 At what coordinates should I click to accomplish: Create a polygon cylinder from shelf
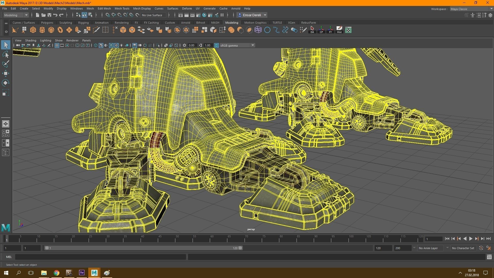click(42, 30)
